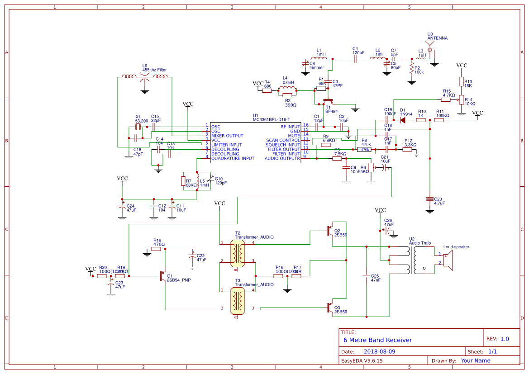The height and width of the screenshot is (374, 529).
Task: Select the L4 0.6nH inductor
Action: click(x=287, y=88)
